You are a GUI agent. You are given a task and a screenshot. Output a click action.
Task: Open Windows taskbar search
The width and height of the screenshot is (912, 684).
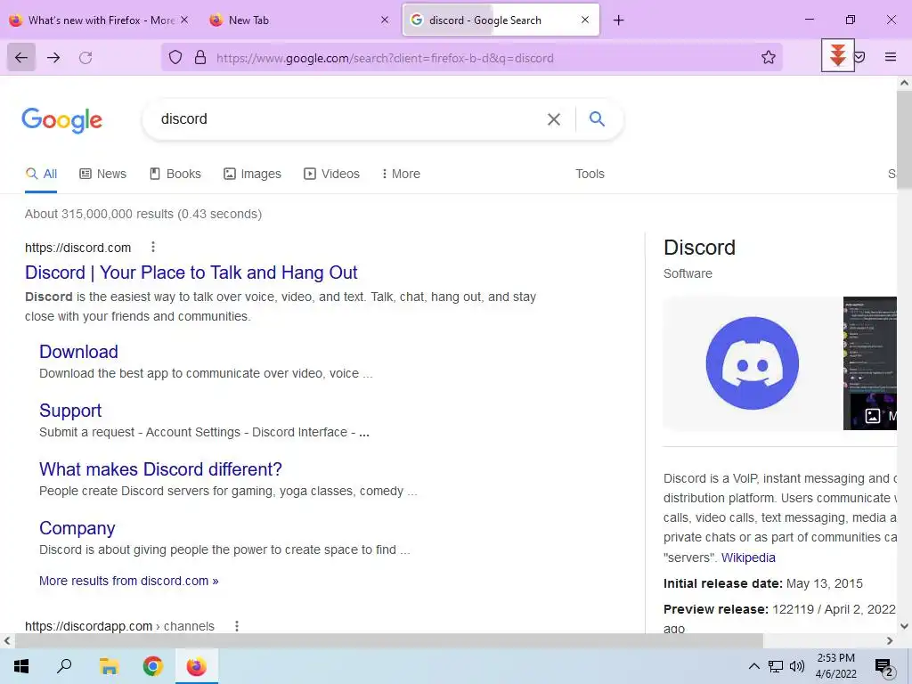pyautogui.click(x=64, y=666)
